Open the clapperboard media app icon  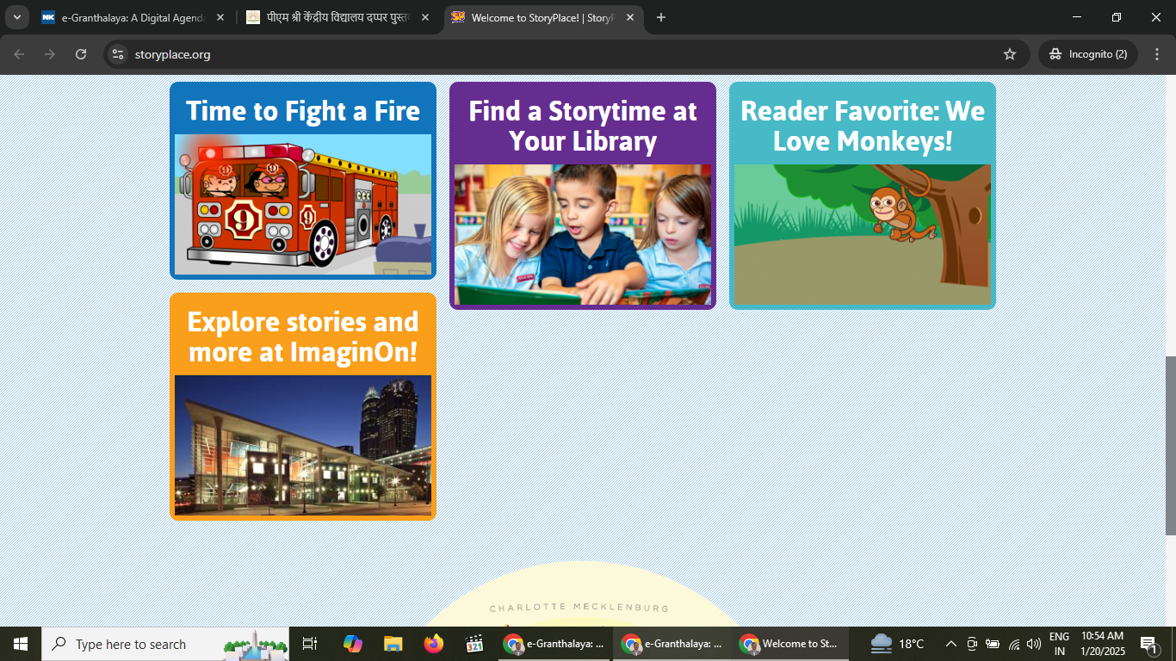click(x=474, y=644)
